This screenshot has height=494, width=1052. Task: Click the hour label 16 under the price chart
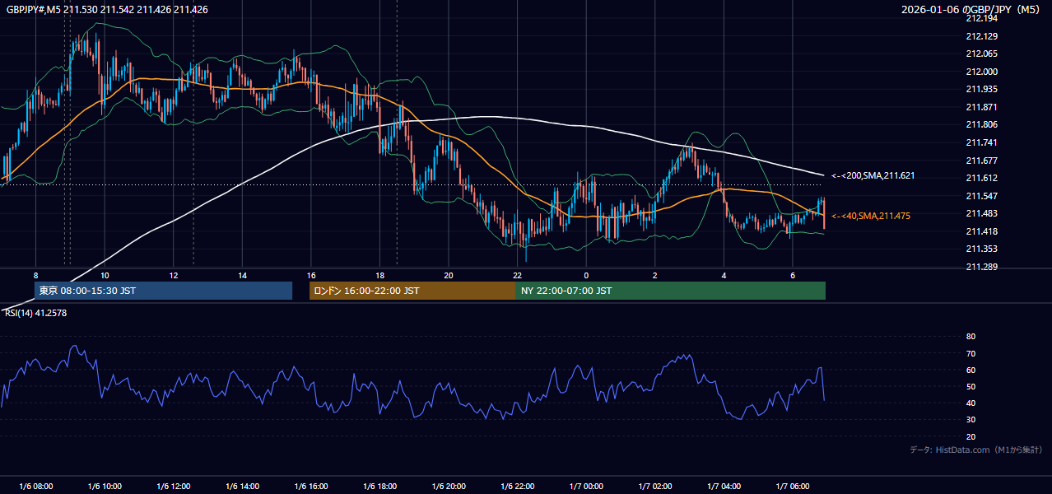[311, 275]
